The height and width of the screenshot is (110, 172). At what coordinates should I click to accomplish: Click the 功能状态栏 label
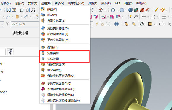pyautogui.click(x=20, y=33)
